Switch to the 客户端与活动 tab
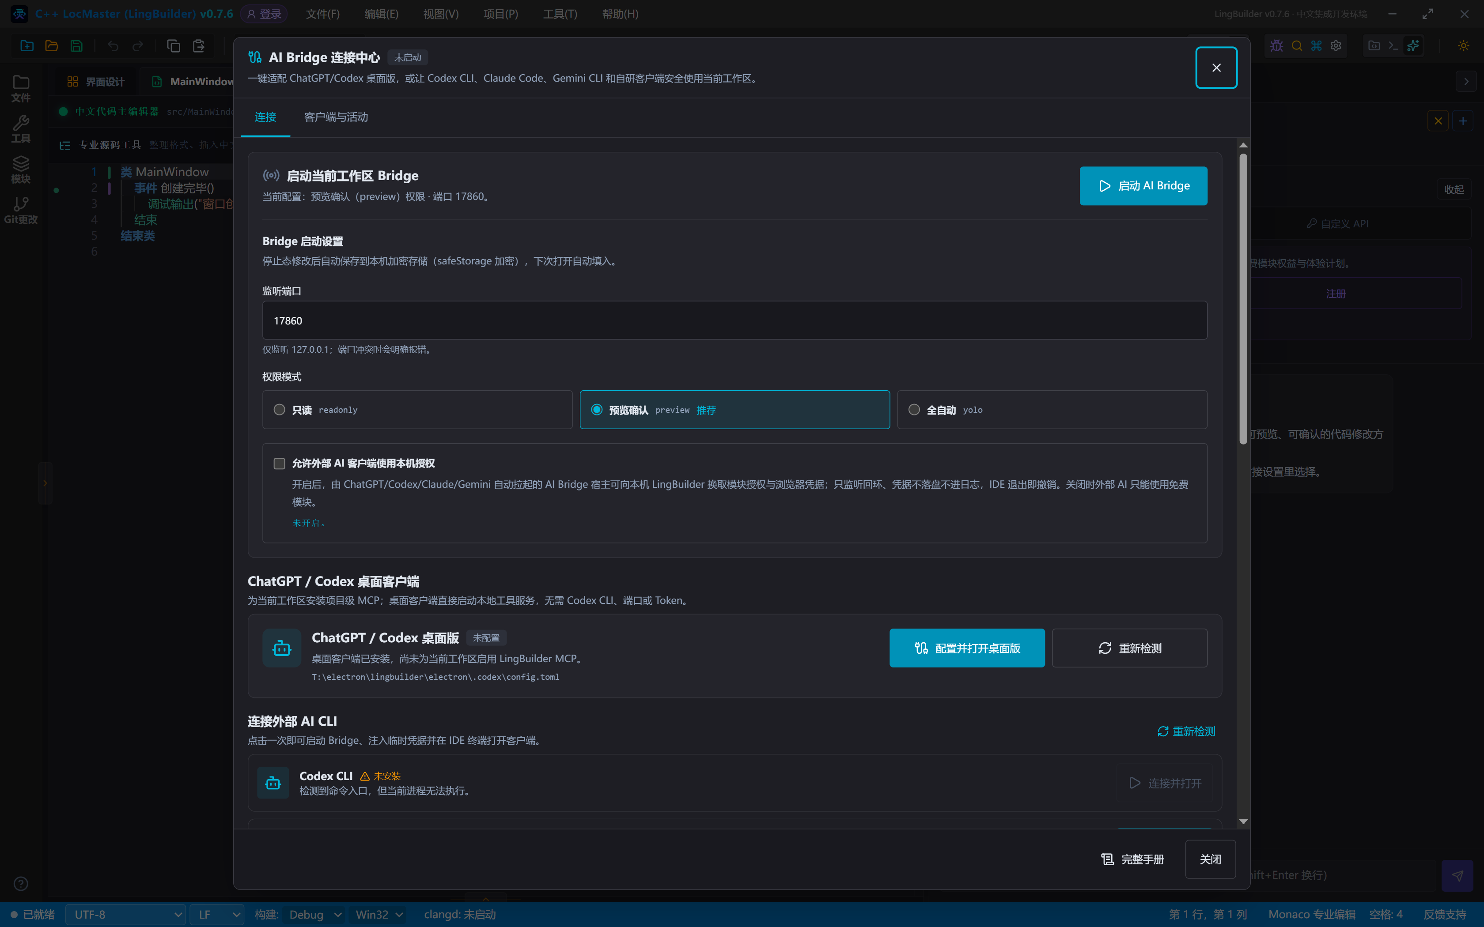This screenshot has width=1484, height=927. [x=336, y=117]
